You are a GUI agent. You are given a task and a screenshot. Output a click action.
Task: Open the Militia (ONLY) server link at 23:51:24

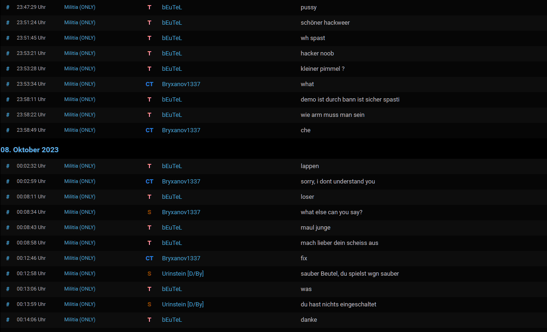tap(80, 23)
